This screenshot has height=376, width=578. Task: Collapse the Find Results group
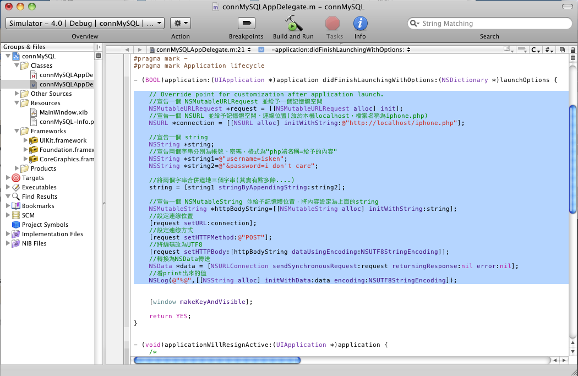8,197
